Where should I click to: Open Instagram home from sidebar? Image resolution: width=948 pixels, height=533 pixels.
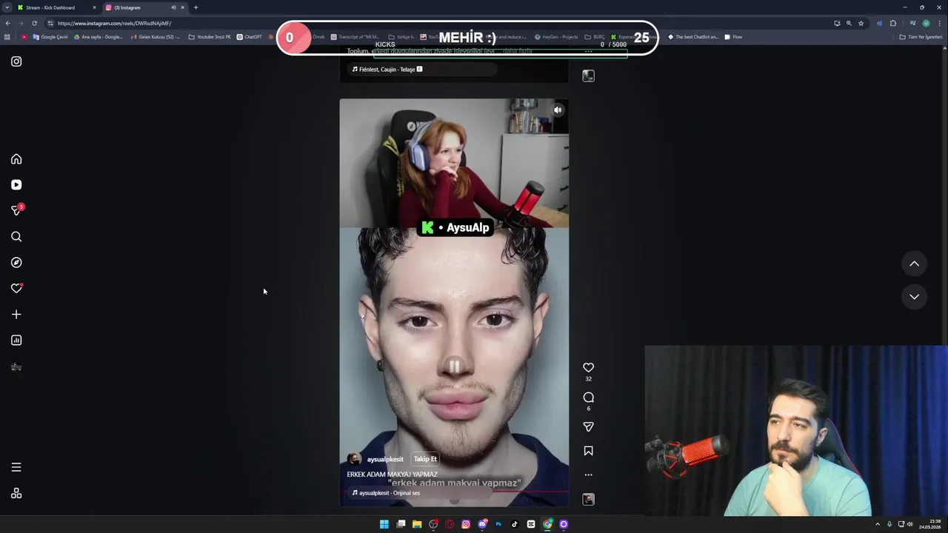pos(16,159)
